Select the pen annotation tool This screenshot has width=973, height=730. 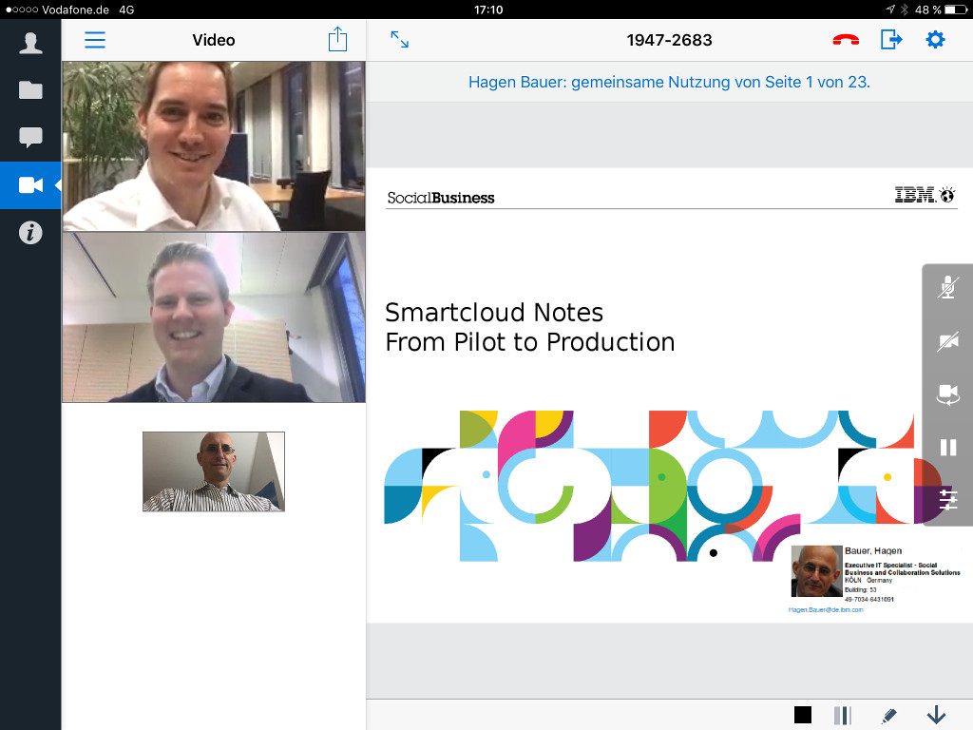[888, 715]
